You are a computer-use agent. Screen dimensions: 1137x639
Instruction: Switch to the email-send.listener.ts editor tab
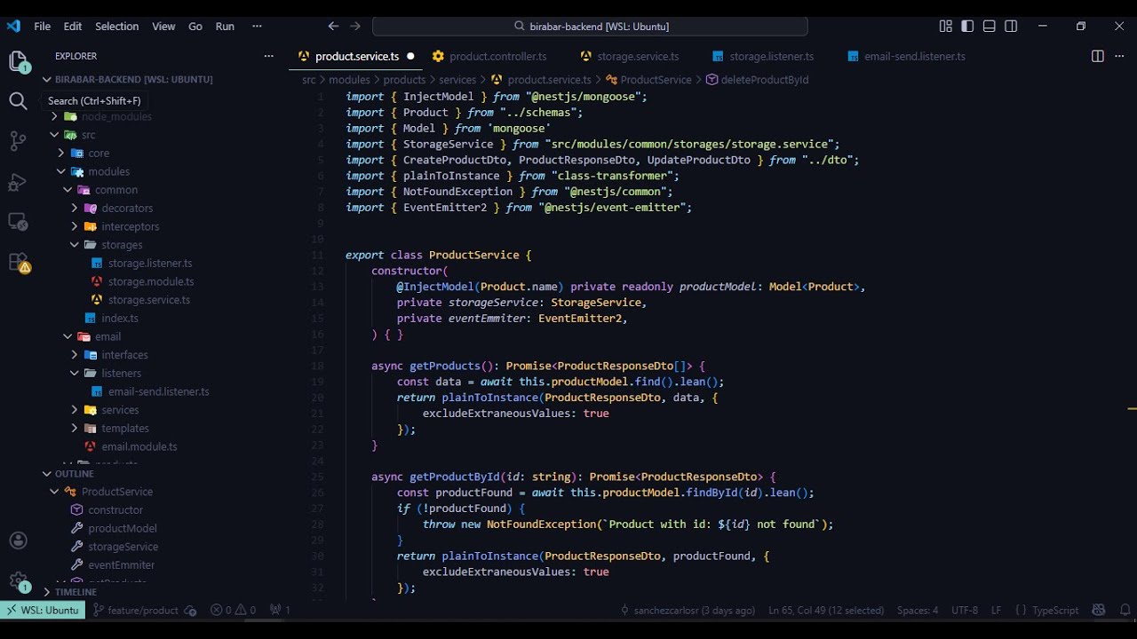(915, 56)
